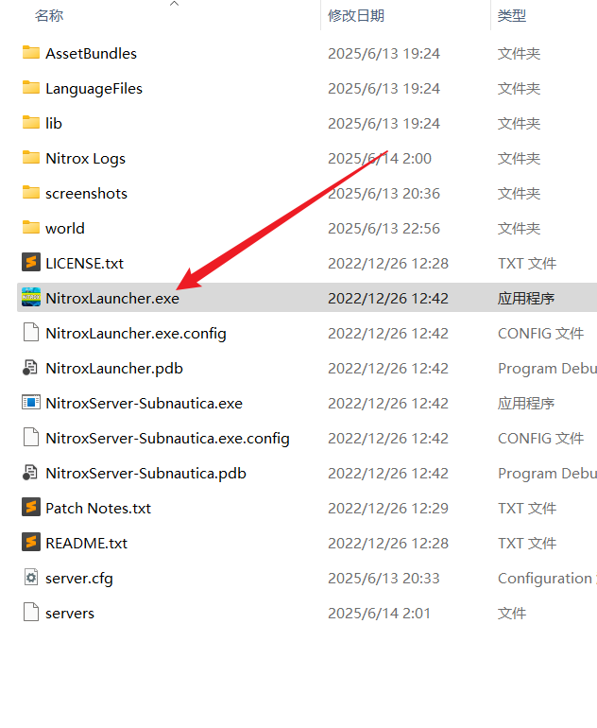Sort by the 类型 column header
This screenshot has height=728, width=597.
point(512,16)
